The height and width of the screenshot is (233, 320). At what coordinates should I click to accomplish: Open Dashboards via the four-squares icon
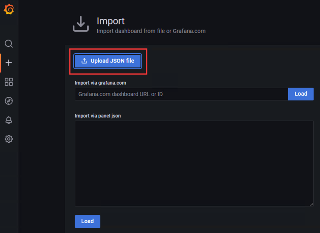(x=9, y=82)
